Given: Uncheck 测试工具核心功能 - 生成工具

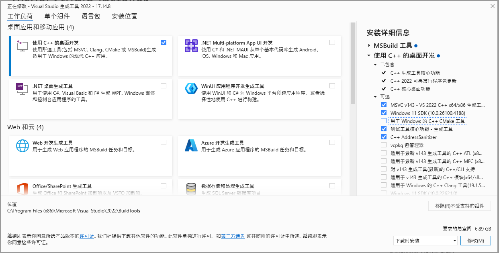Looking at the screenshot, I should click(384, 129).
